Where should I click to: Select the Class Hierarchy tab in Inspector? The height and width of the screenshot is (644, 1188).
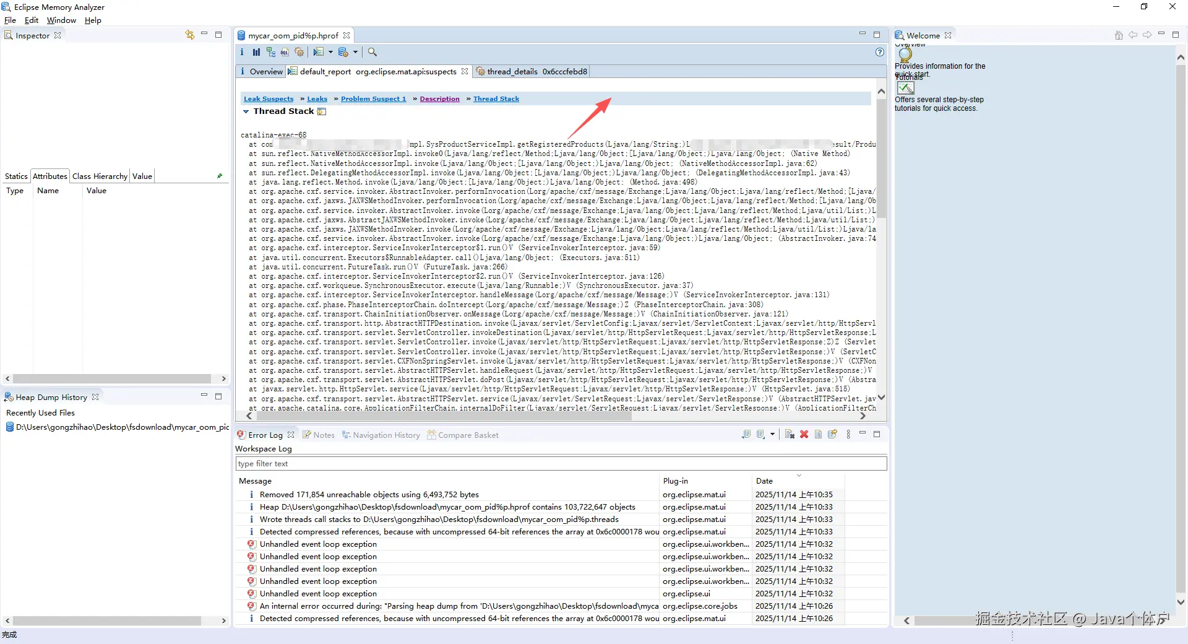(x=100, y=176)
